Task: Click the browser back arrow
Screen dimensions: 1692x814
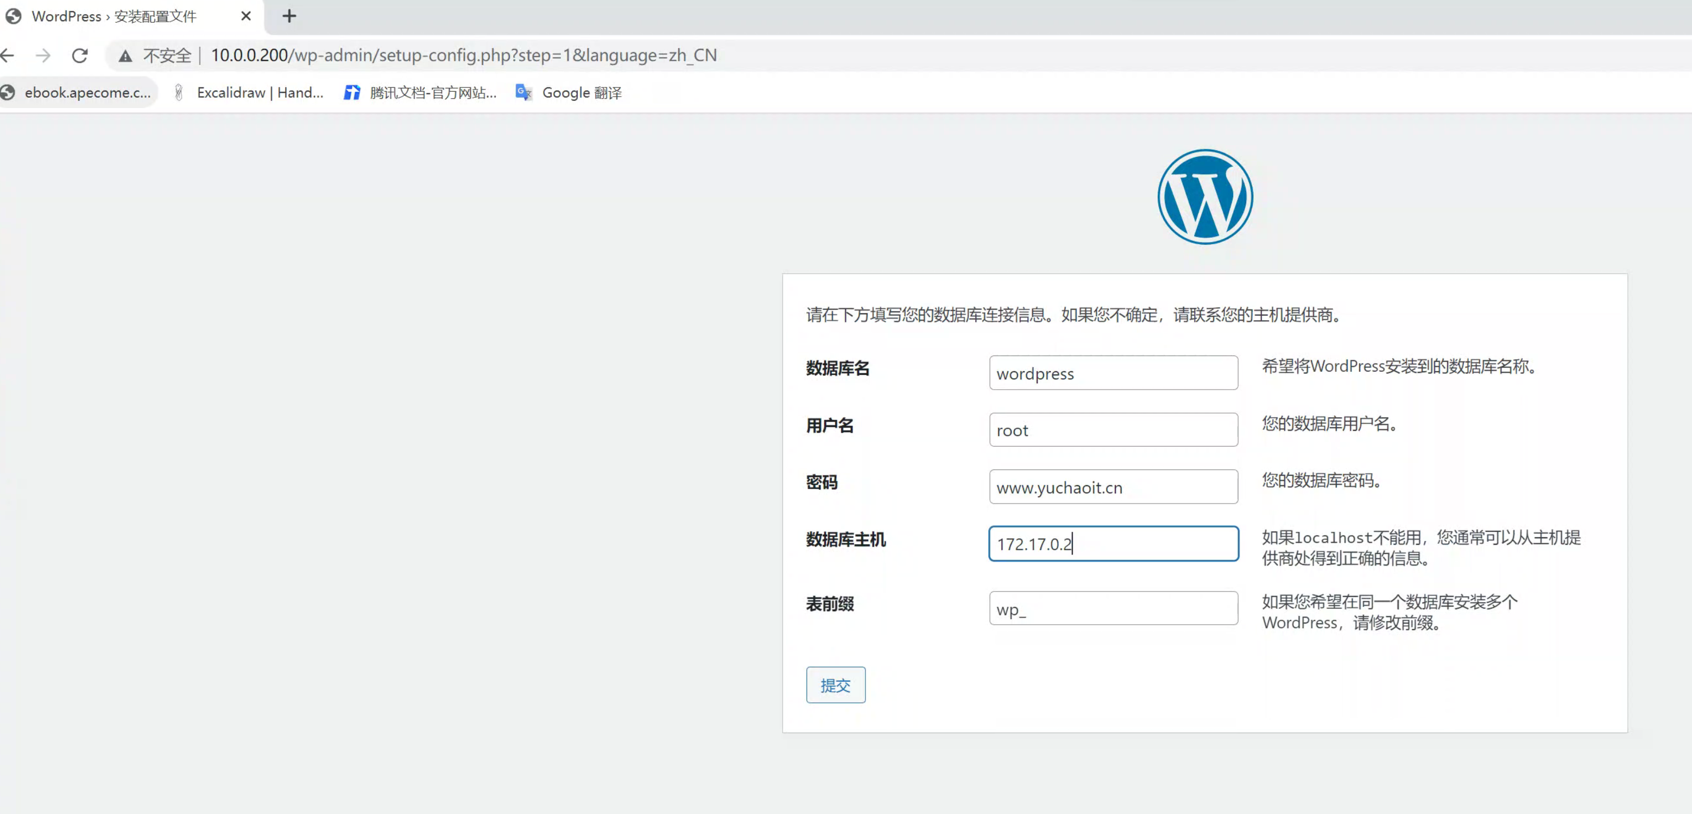Action: tap(7, 56)
